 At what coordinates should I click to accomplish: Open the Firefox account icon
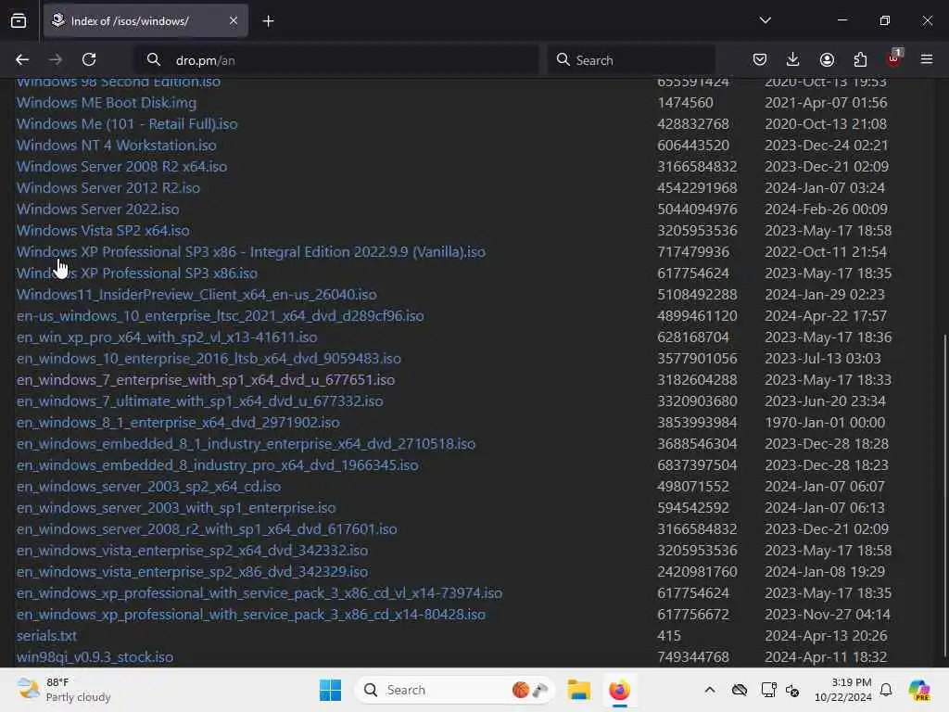click(827, 59)
